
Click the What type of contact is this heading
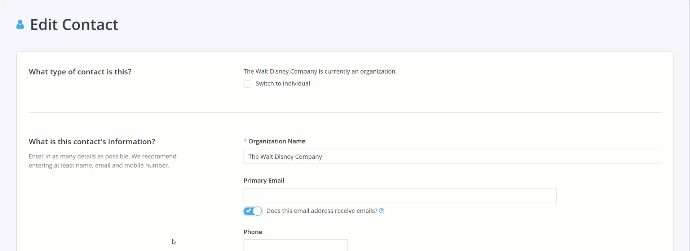point(80,72)
